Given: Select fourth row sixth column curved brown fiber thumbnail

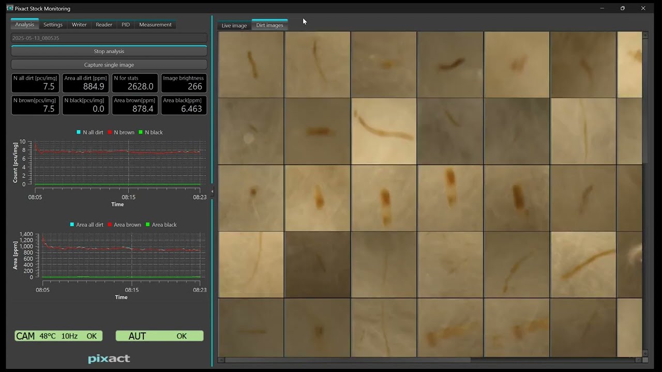Looking at the screenshot, I should (583, 265).
